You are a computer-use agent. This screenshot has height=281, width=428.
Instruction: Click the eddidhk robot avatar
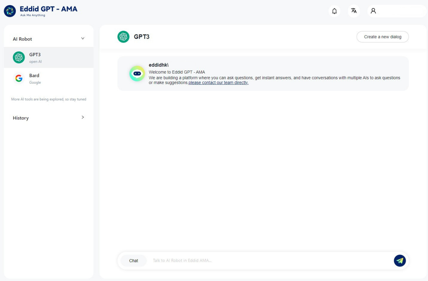click(137, 73)
